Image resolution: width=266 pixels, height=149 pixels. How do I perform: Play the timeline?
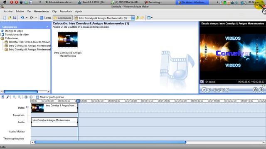pyautogui.click(x=31, y=97)
